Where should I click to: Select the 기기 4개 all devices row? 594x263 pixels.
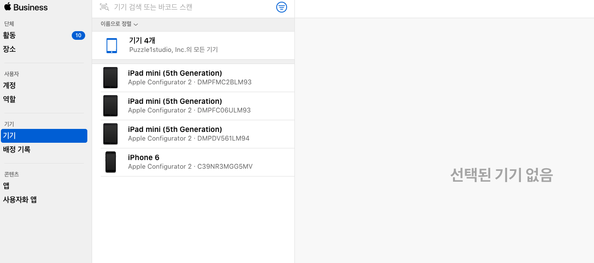193,45
